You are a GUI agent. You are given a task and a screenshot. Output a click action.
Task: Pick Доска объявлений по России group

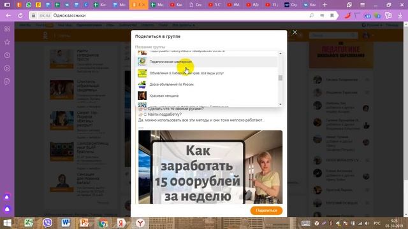point(207,85)
